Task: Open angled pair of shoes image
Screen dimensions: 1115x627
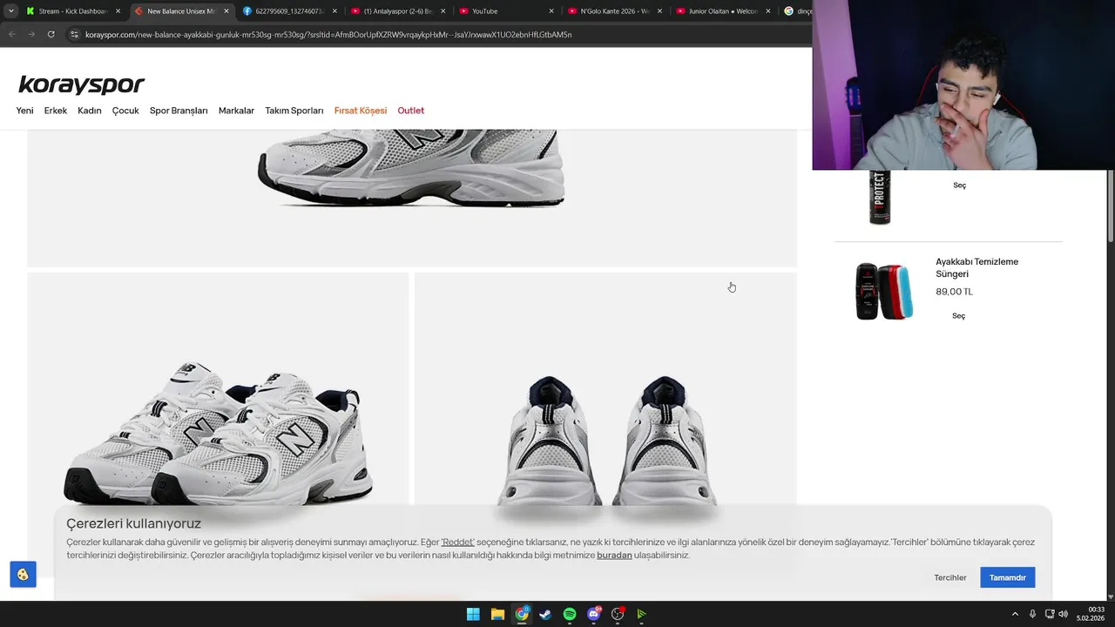Action: coord(218,390)
